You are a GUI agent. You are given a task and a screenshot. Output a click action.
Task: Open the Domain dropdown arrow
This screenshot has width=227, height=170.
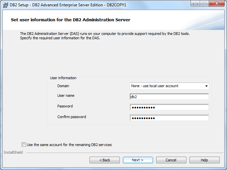[x=206, y=86]
